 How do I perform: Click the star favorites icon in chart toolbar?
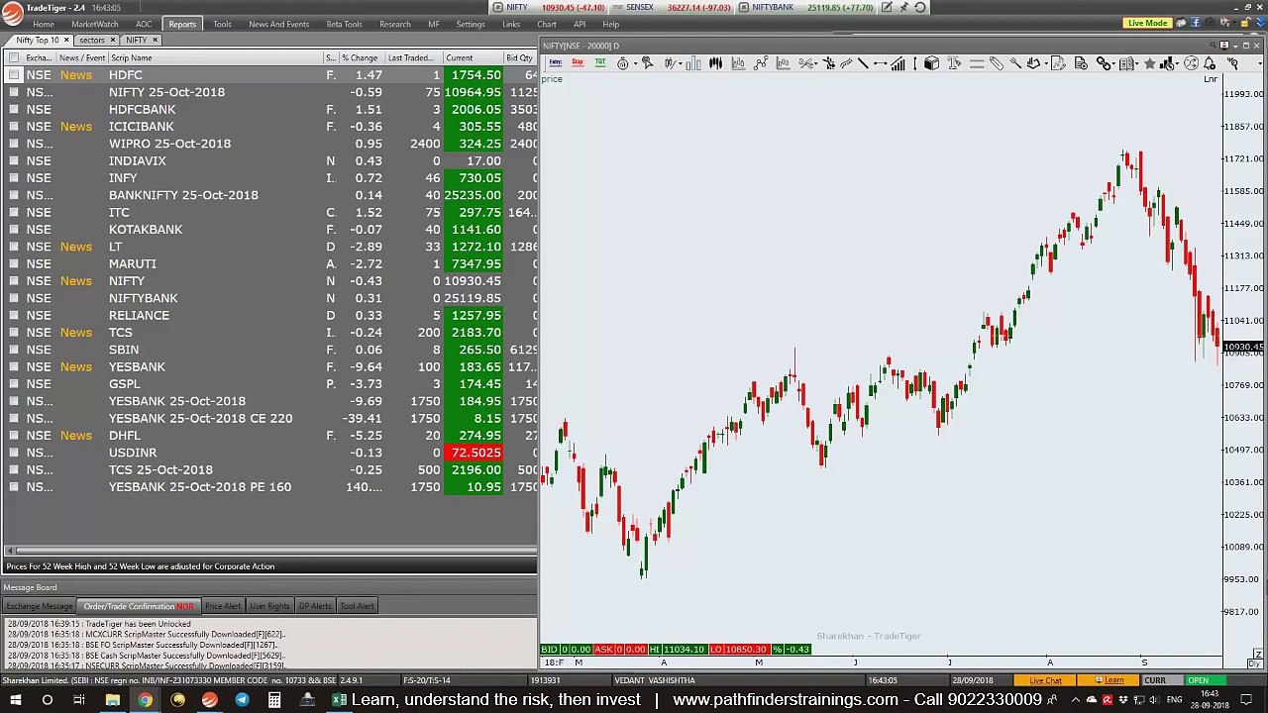click(1149, 63)
